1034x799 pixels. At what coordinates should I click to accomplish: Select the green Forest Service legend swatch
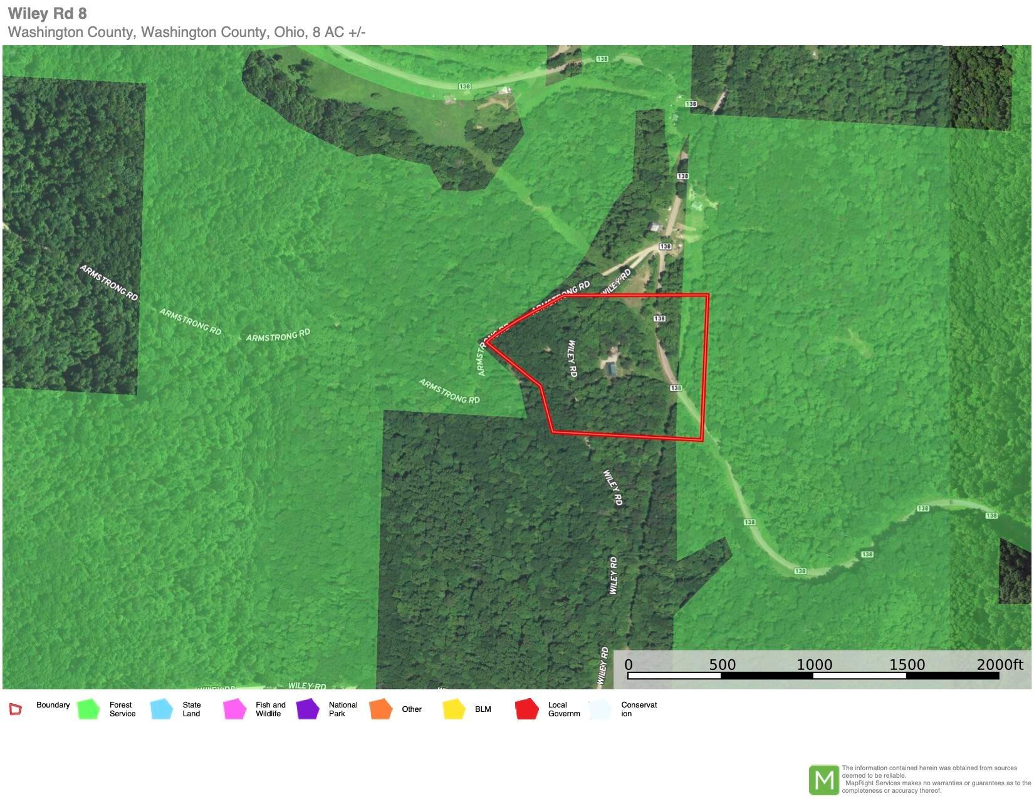[x=88, y=709]
